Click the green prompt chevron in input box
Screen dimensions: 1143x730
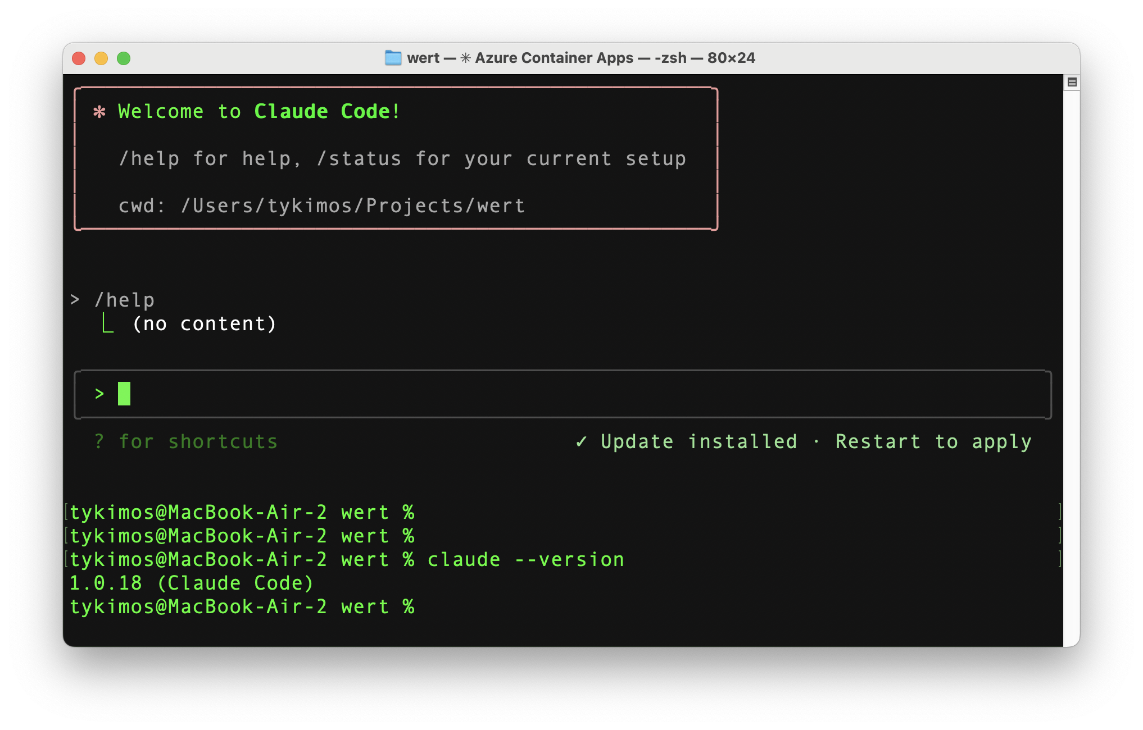click(x=99, y=394)
